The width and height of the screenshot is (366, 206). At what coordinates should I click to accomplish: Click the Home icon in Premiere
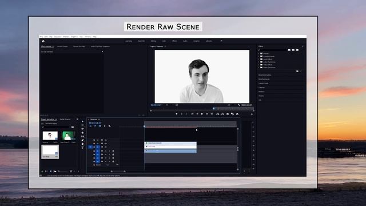point(43,41)
